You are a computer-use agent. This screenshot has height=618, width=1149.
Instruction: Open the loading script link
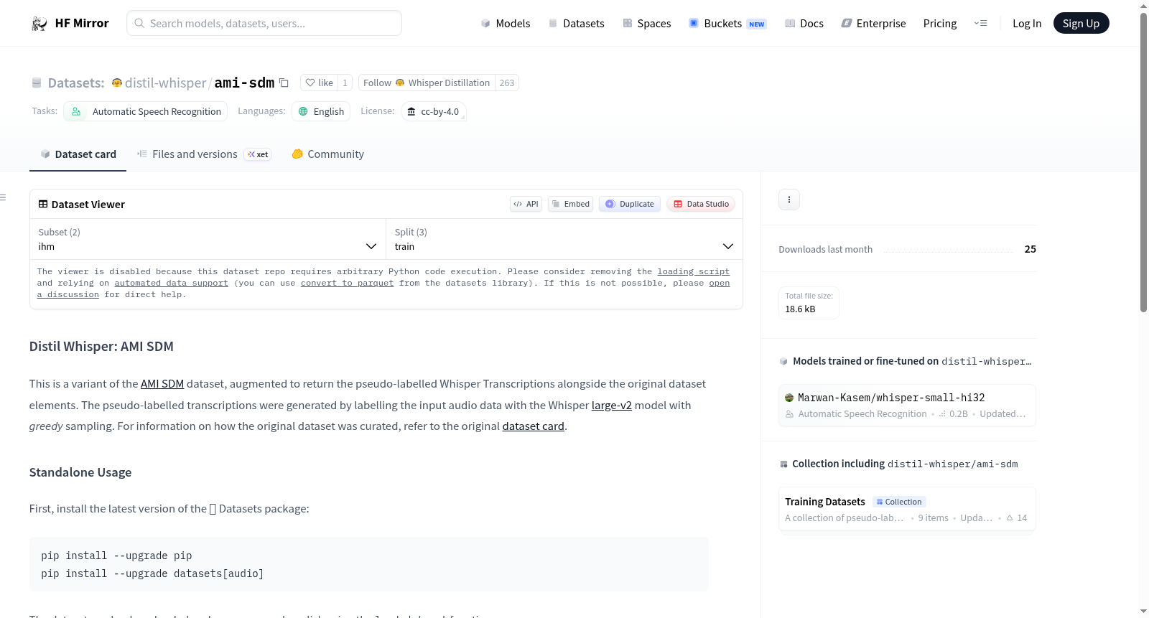tap(693, 271)
